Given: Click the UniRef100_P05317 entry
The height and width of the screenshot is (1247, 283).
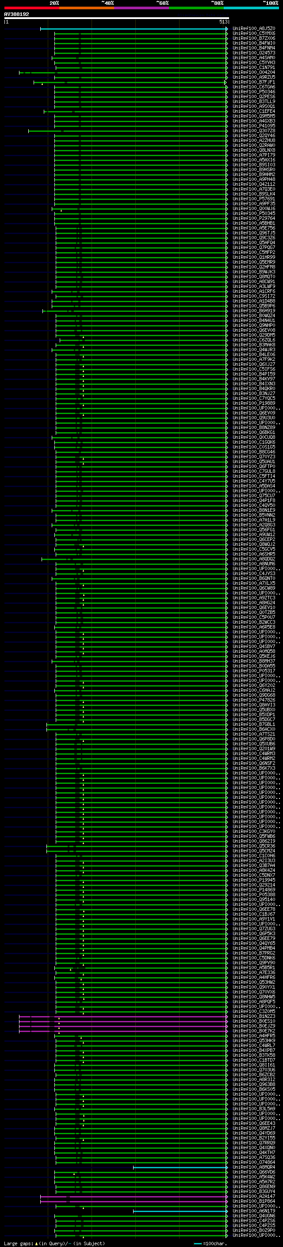Looking at the screenshot, I should tap(254, 671).
